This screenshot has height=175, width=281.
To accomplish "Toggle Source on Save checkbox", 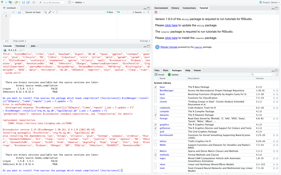I will click(24, 12).
